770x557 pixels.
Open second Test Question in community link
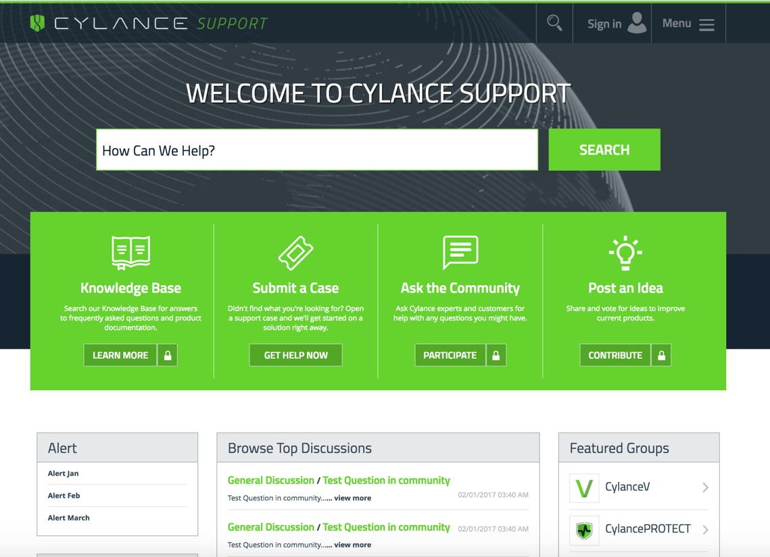pyautogui.click(x=386, y=527)
